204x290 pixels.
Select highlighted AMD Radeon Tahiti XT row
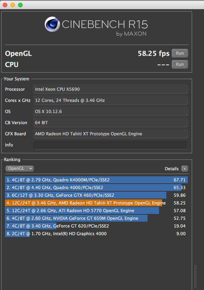coord(96,203)
